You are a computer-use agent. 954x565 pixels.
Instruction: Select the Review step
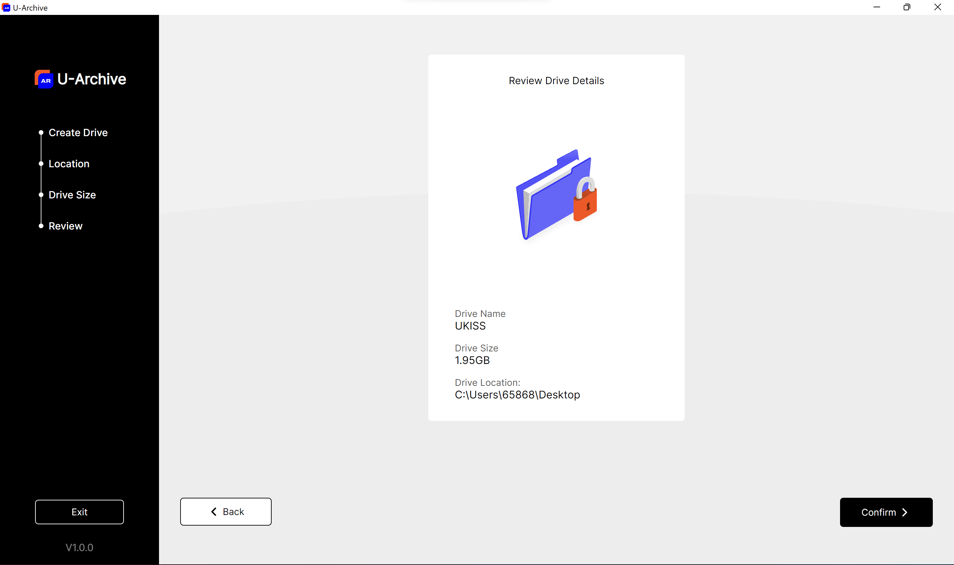65,225
